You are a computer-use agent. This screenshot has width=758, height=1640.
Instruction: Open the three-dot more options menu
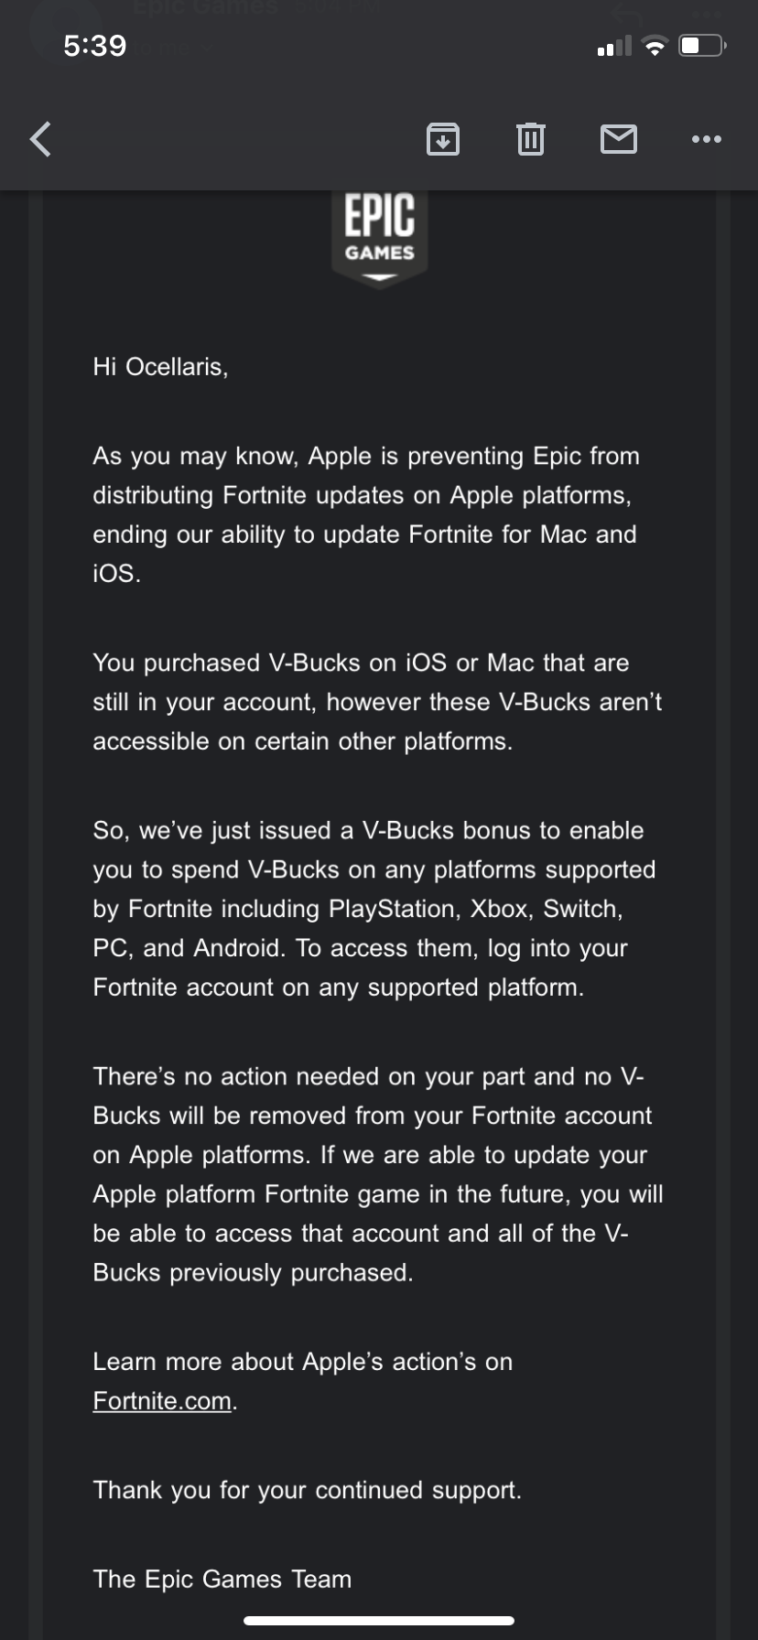click(707, 139)
